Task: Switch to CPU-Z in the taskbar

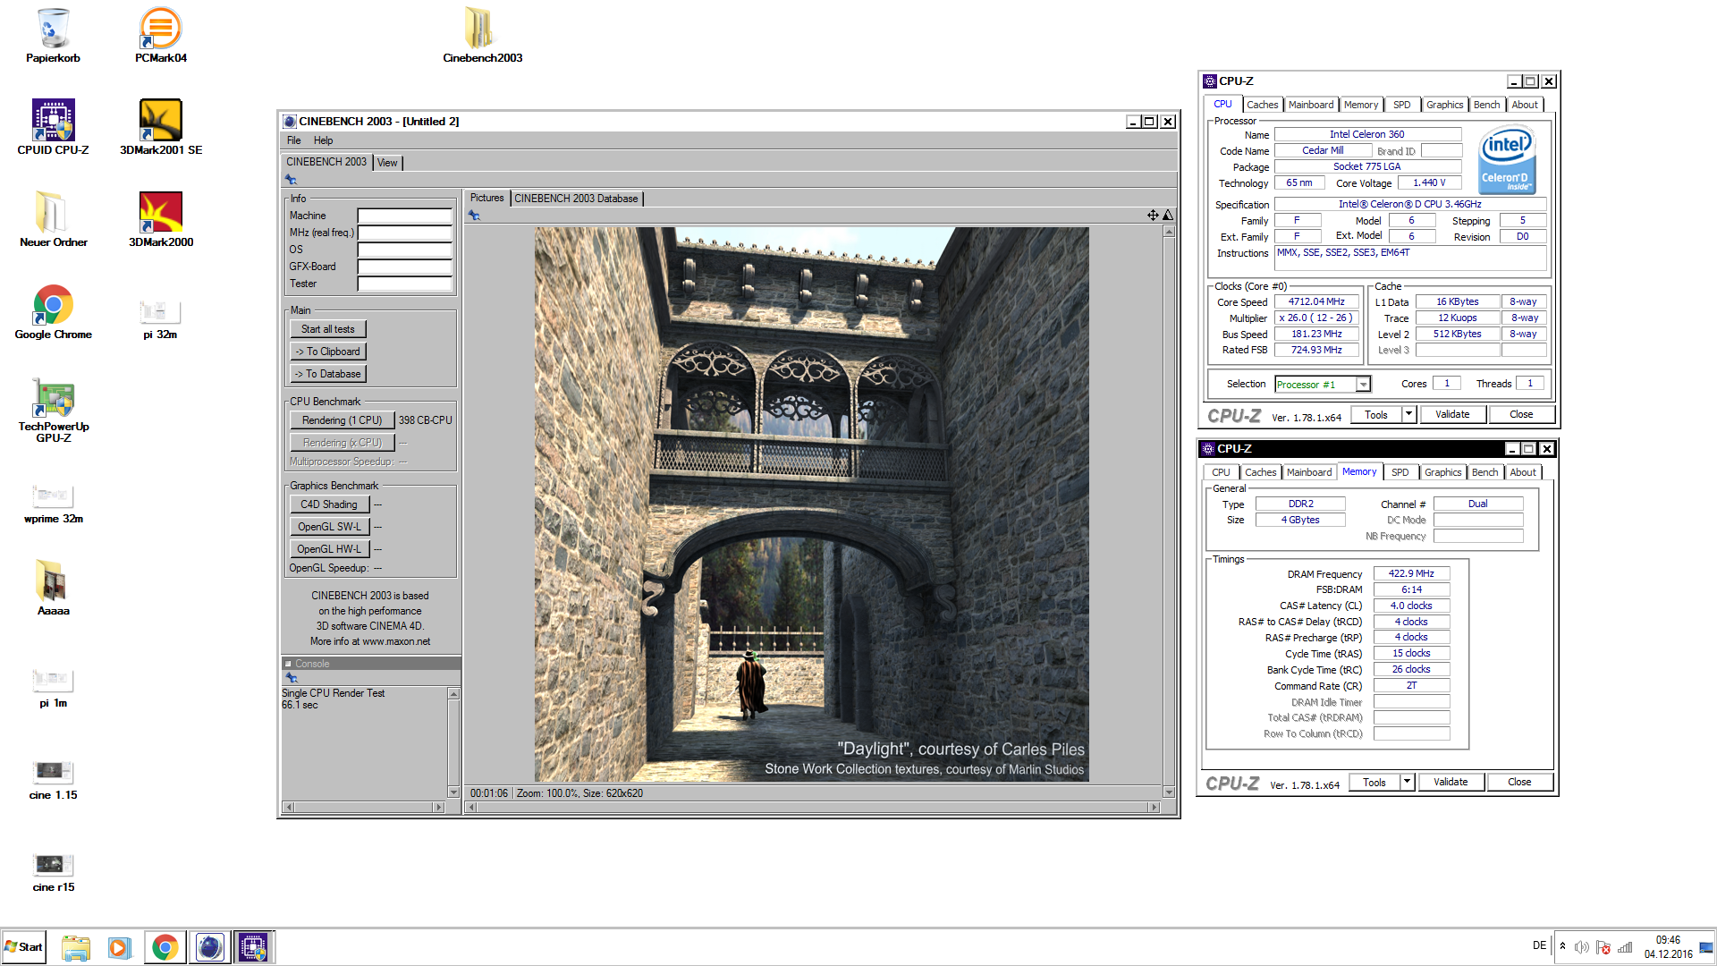Action: coord(253,947)
